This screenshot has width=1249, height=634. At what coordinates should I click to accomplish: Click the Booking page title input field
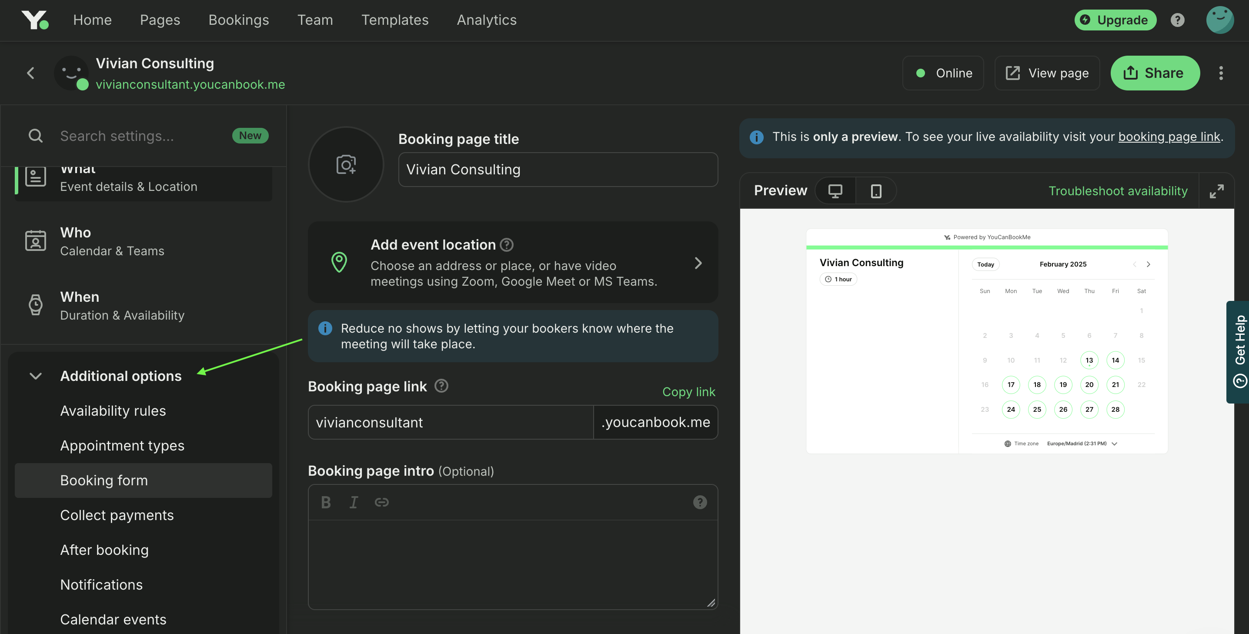coord(558,169)
